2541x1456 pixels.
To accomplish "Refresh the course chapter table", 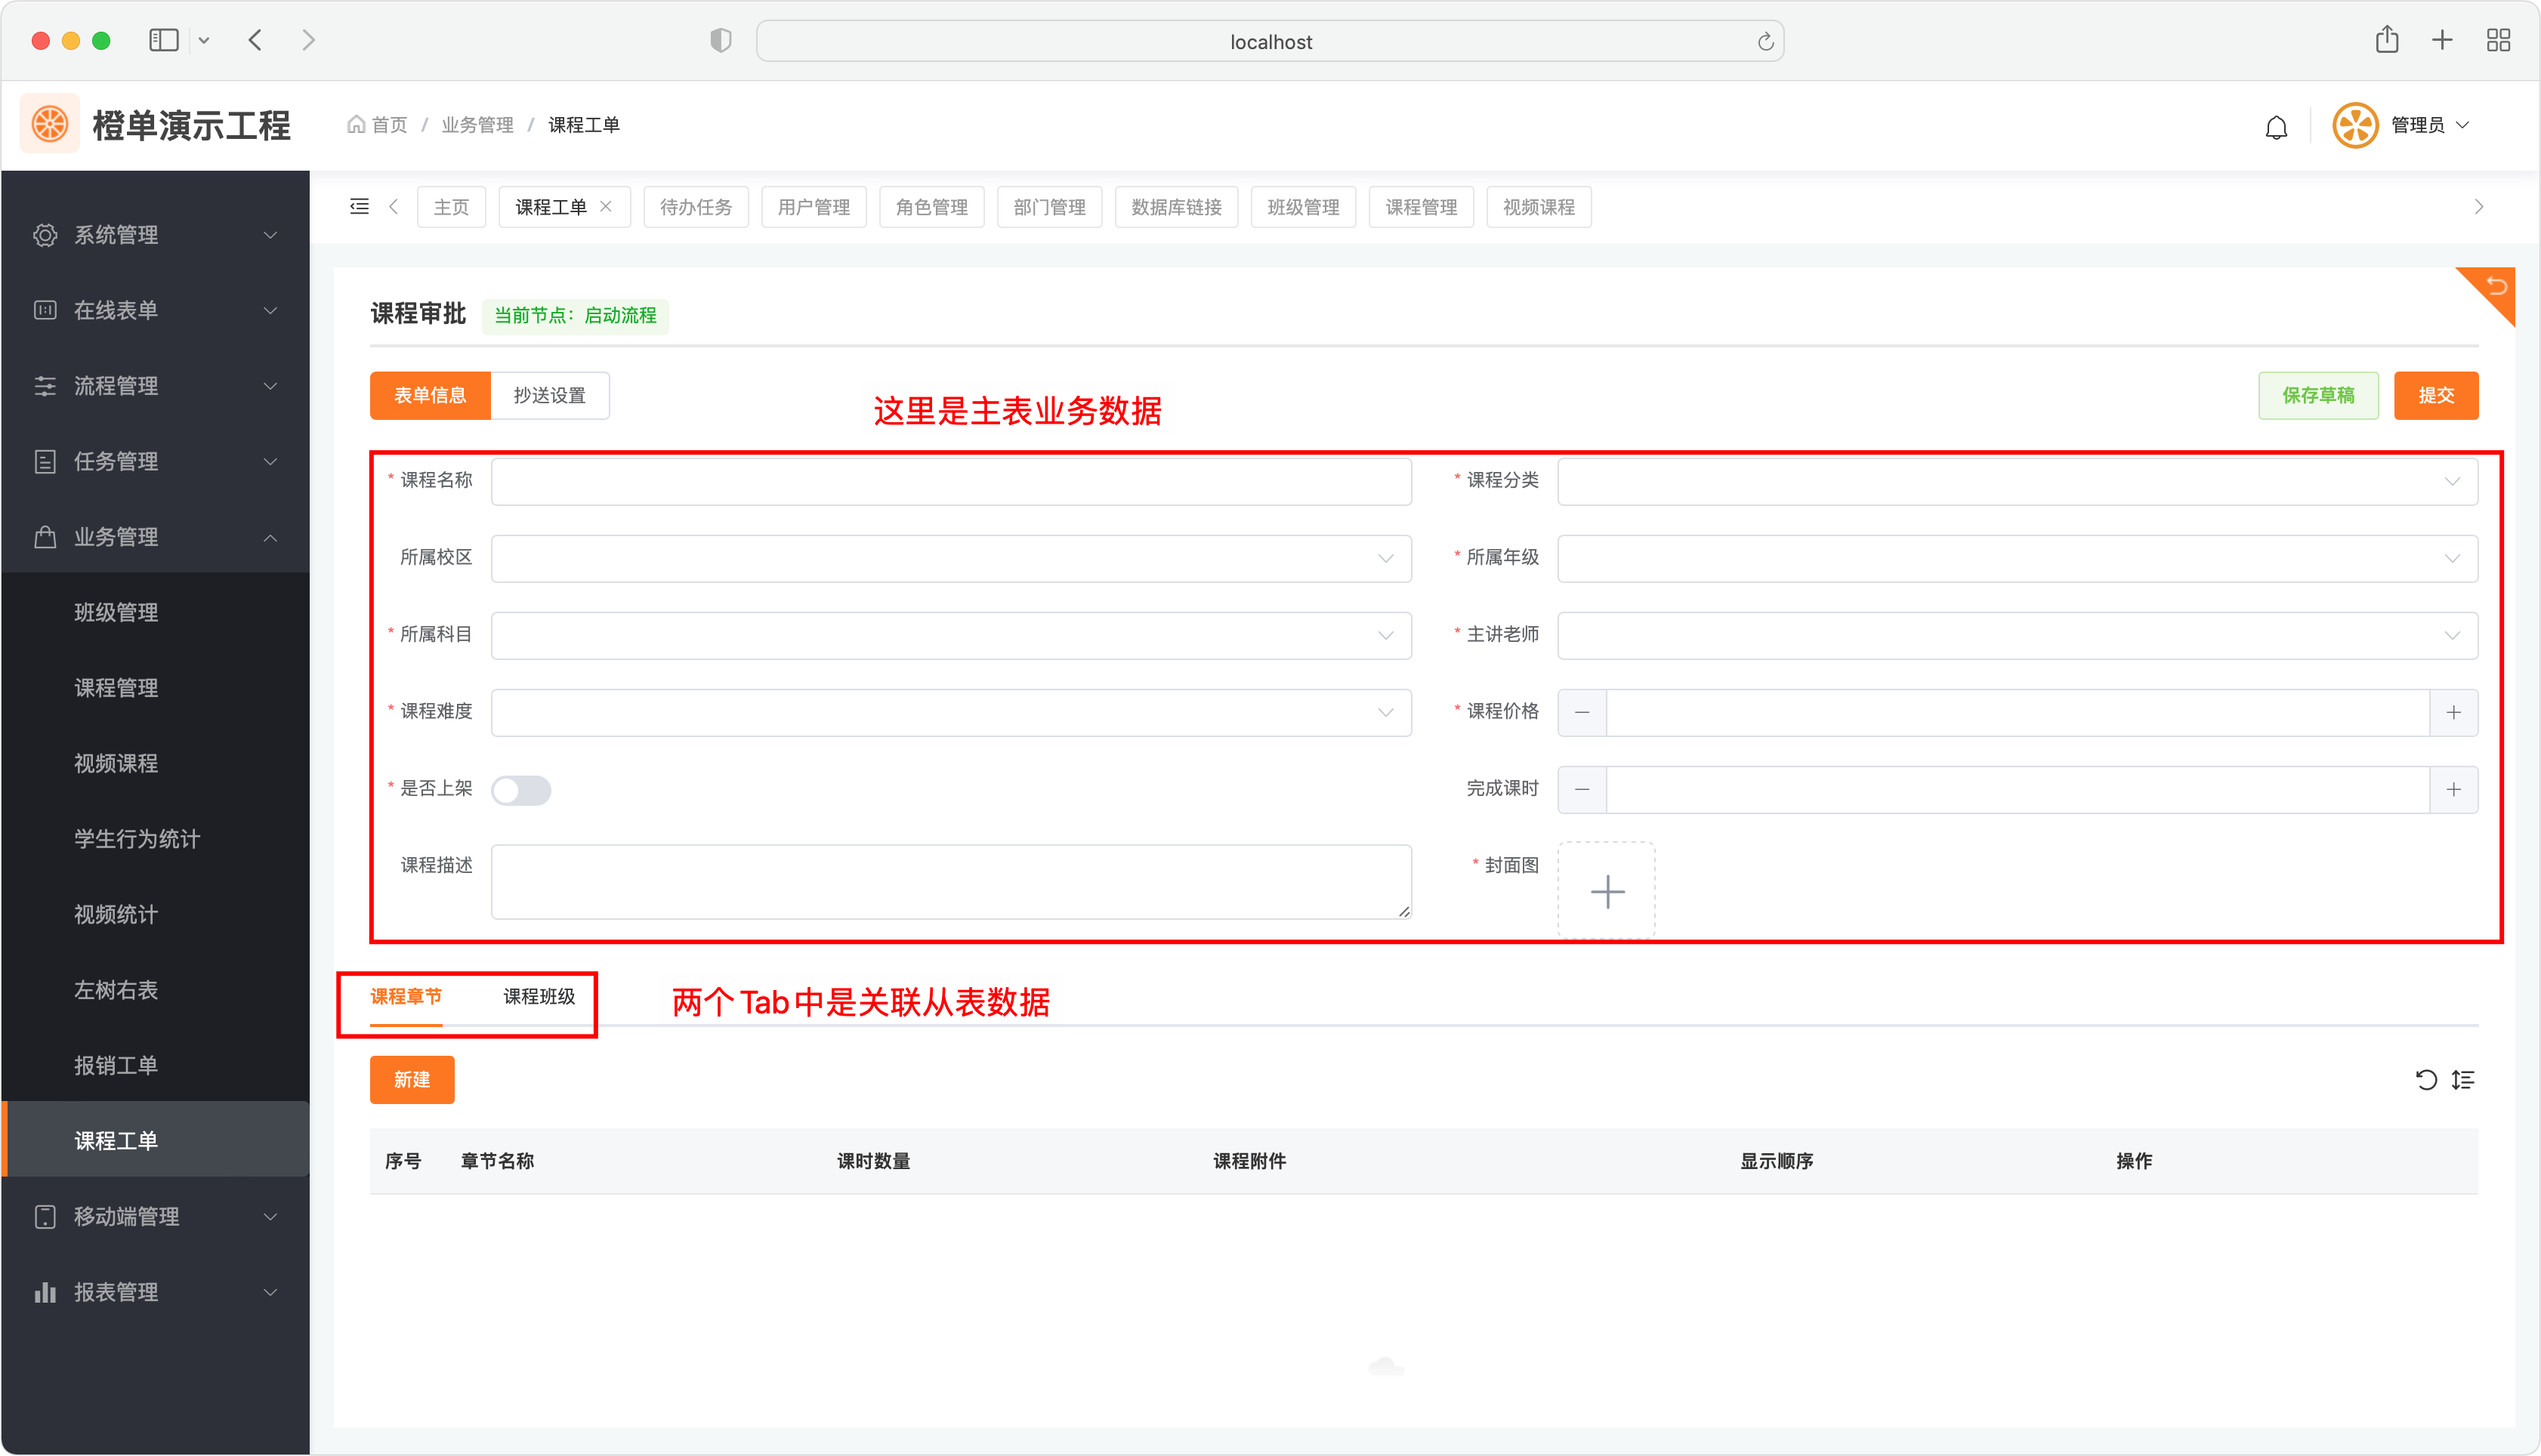I will pyautogui.click(x=2426, y=1080).
